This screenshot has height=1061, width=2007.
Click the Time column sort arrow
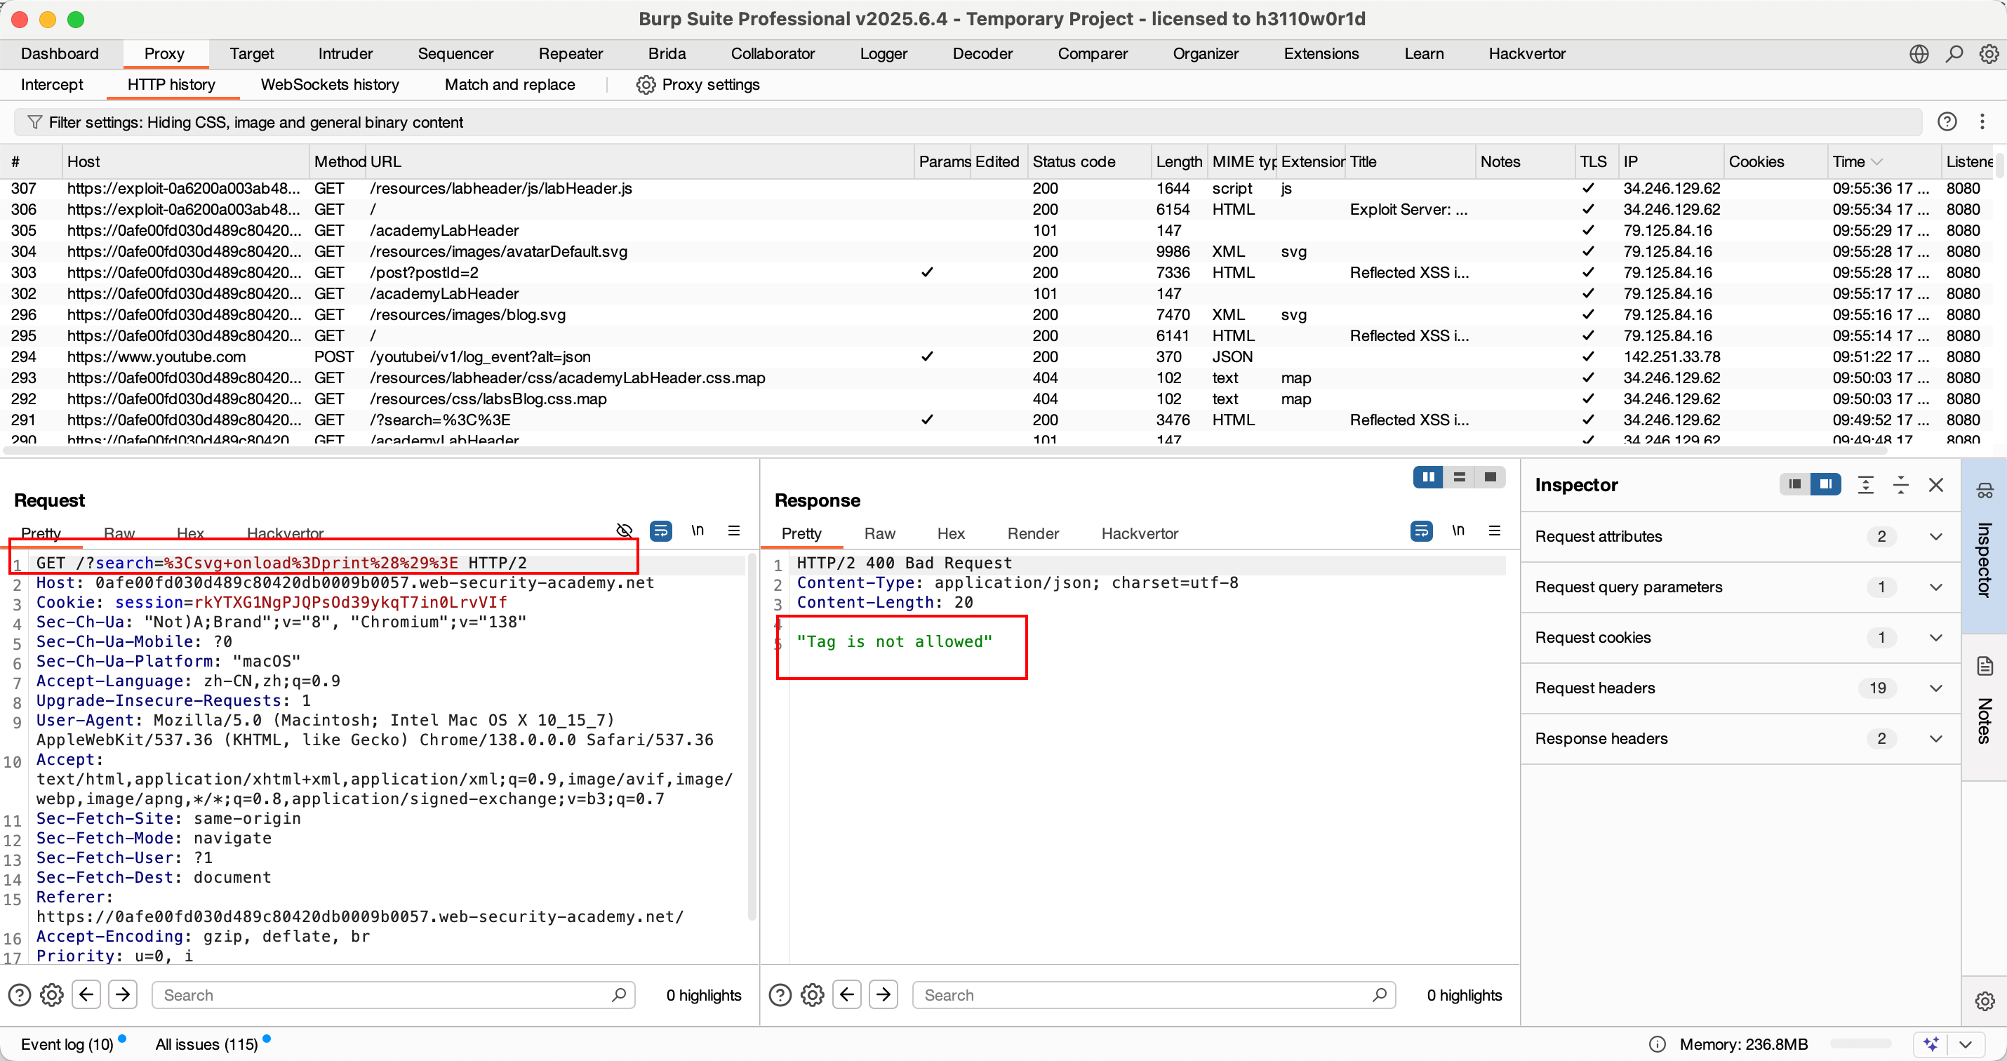tap(1877, 161)
